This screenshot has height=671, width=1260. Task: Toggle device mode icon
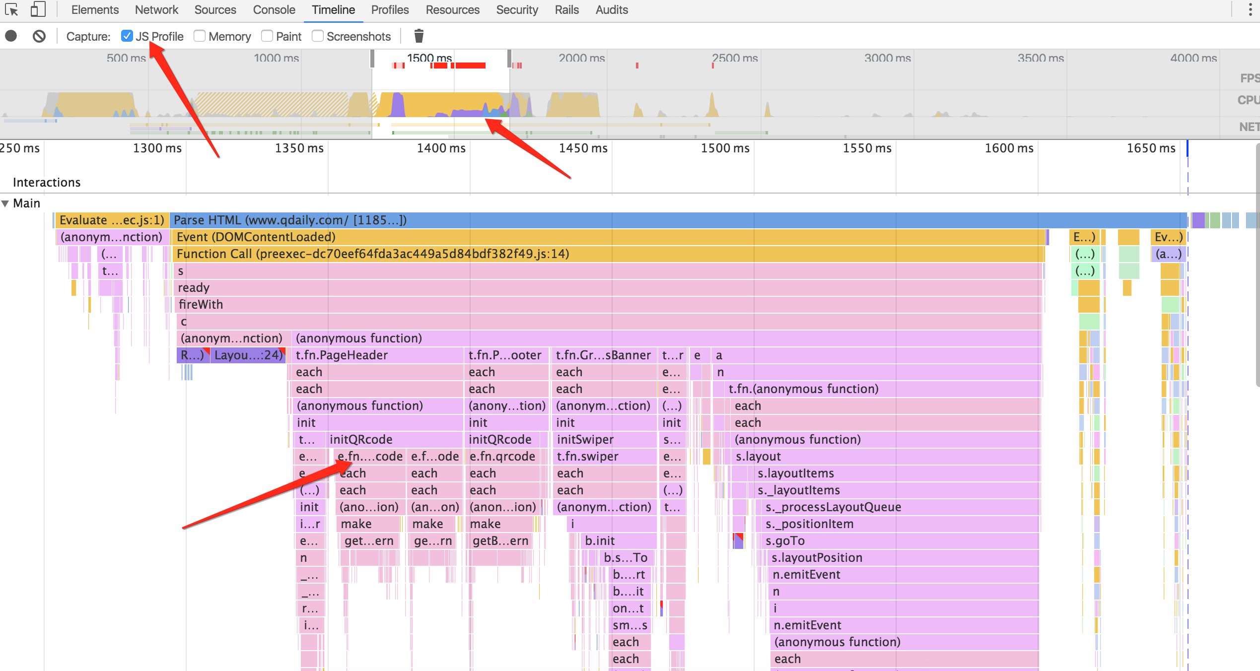tap(38, 10)
